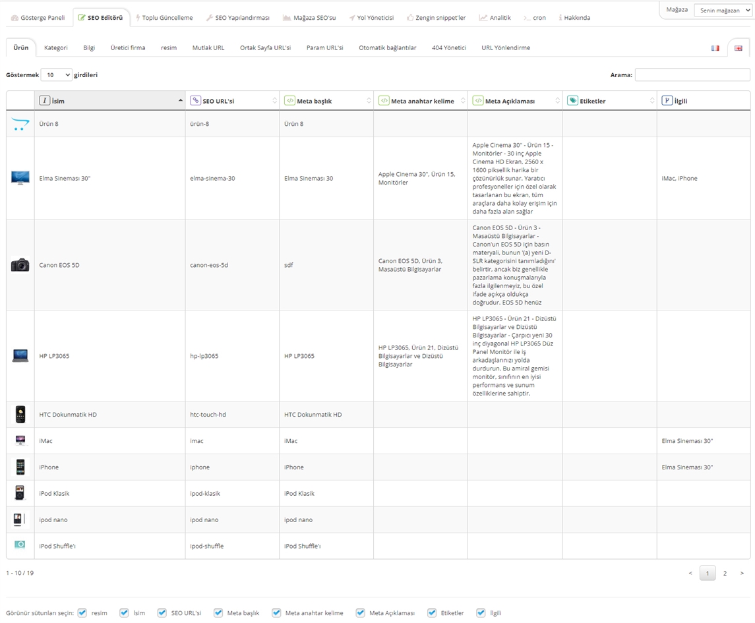Open the Hakkında tab
This screenshot has width=755, height=623.
pyautogui.click(x=574, y=18)
